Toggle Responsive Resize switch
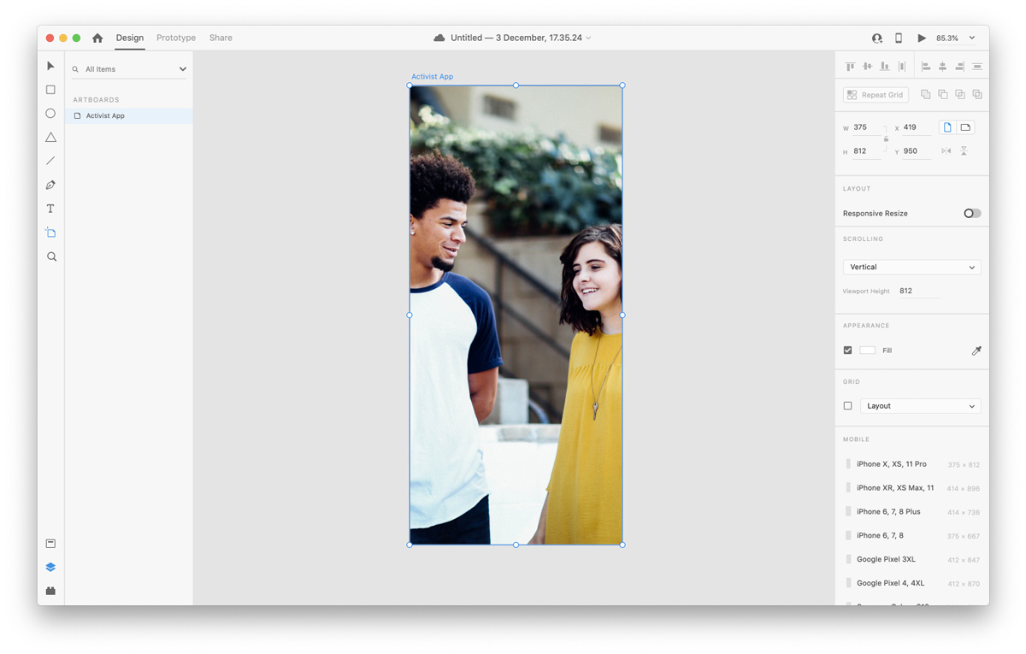 tap(972, 214)
